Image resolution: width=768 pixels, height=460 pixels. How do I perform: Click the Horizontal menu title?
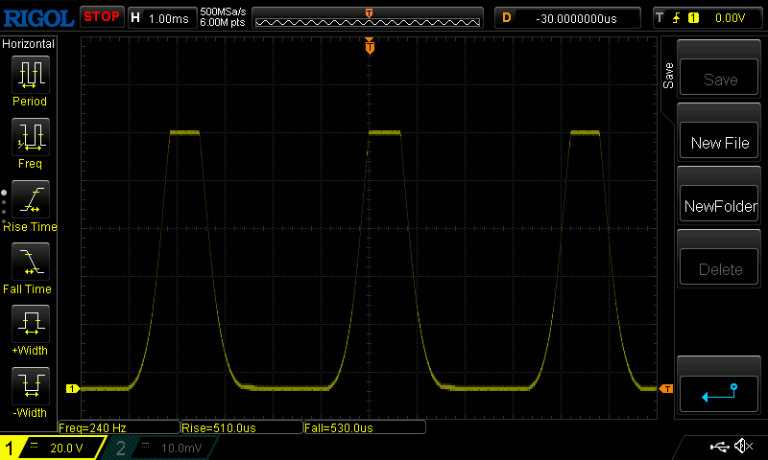29,44
